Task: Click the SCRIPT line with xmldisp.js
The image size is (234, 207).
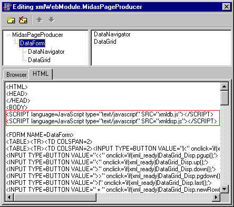Action: 112,121
